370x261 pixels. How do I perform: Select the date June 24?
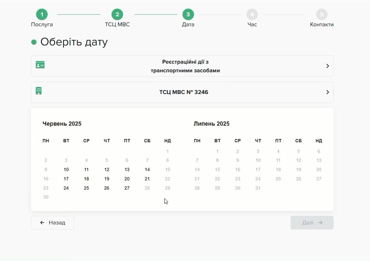pyautogui.click(x=66, y=188)
